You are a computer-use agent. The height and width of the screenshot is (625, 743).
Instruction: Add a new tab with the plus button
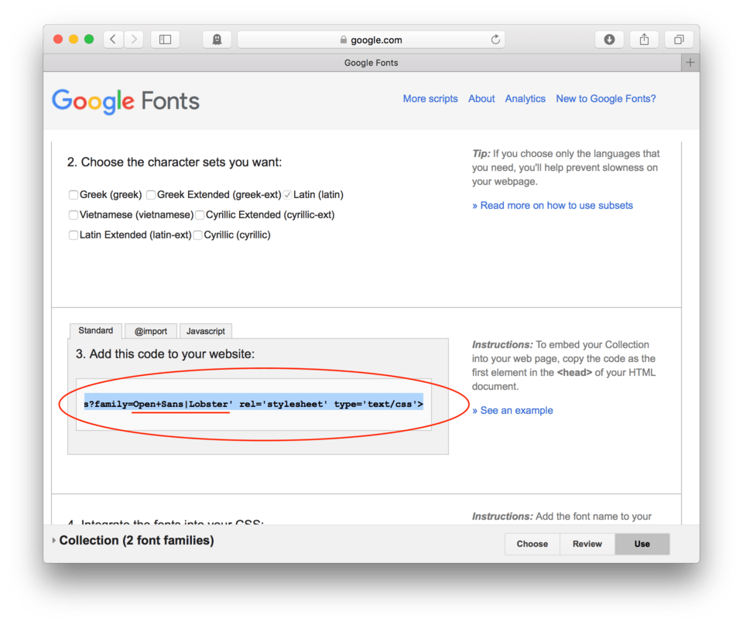click(690, 63)
